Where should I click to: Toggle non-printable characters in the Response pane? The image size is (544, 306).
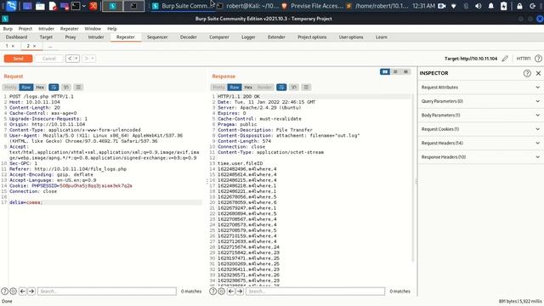tap(294, 88)
